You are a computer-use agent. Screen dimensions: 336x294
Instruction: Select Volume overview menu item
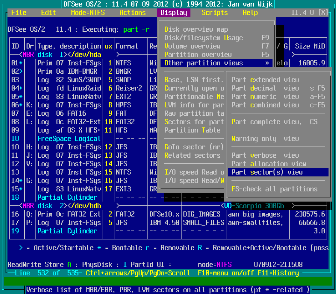192,46
